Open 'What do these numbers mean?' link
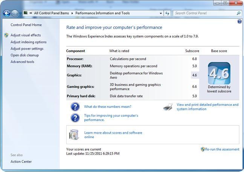Image resolution: width=244 pixels, height=172 pixels. pyautogui.click(x=108, y=107)
